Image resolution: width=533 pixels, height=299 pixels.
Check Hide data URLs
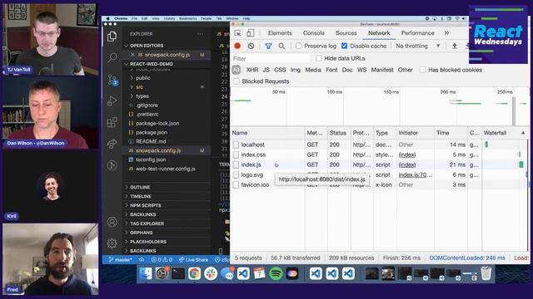[318, 58]
